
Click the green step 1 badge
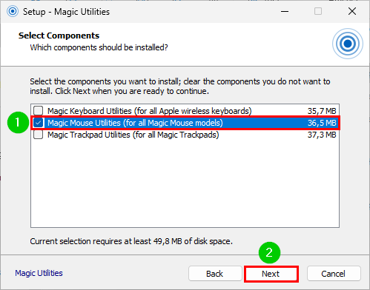(x=18, y=122)
